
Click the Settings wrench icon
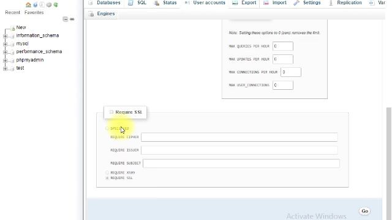[x=296, y=2]
